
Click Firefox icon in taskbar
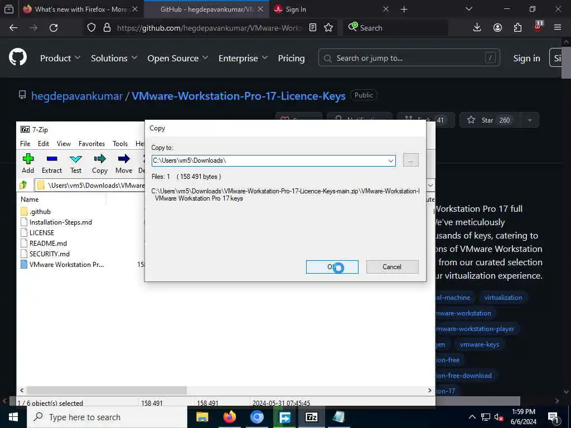tap(229, 417)
